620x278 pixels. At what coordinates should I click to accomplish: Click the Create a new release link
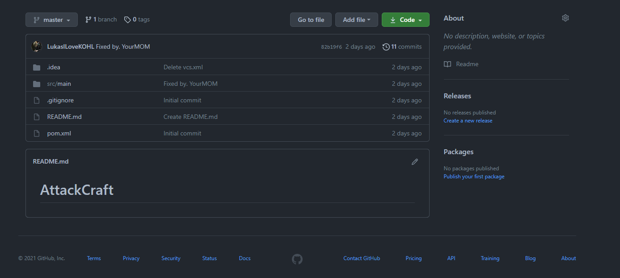[468, 121]
